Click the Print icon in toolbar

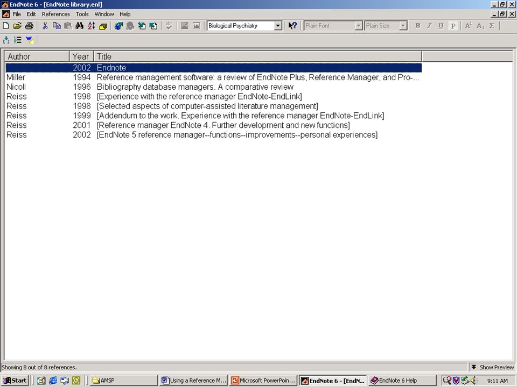pyautogui.click(x=29, y=26)
